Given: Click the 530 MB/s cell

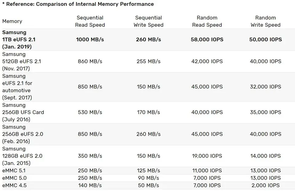Looking at the screenshot, I should tap(90, 112).
